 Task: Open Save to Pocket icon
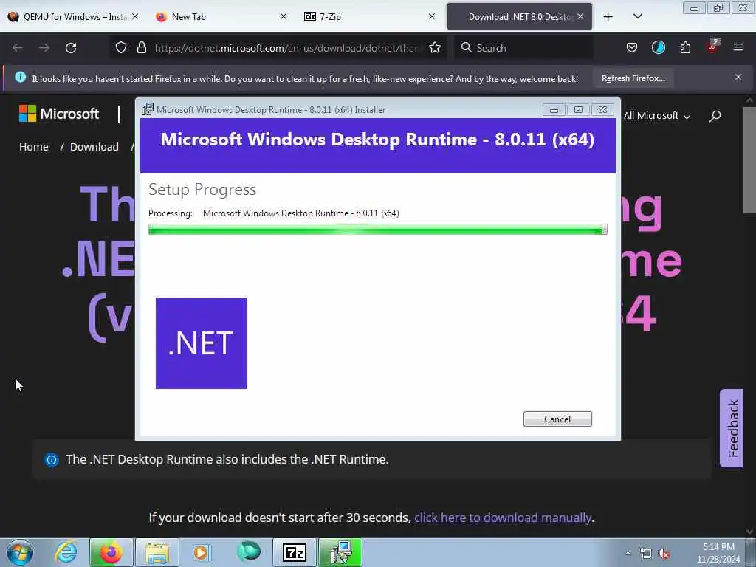click(632, 48)
